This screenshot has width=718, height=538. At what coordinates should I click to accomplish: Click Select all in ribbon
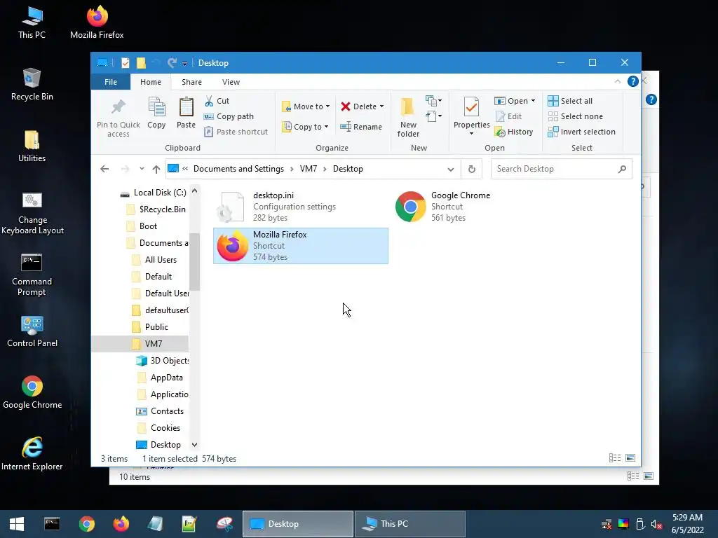570,101
